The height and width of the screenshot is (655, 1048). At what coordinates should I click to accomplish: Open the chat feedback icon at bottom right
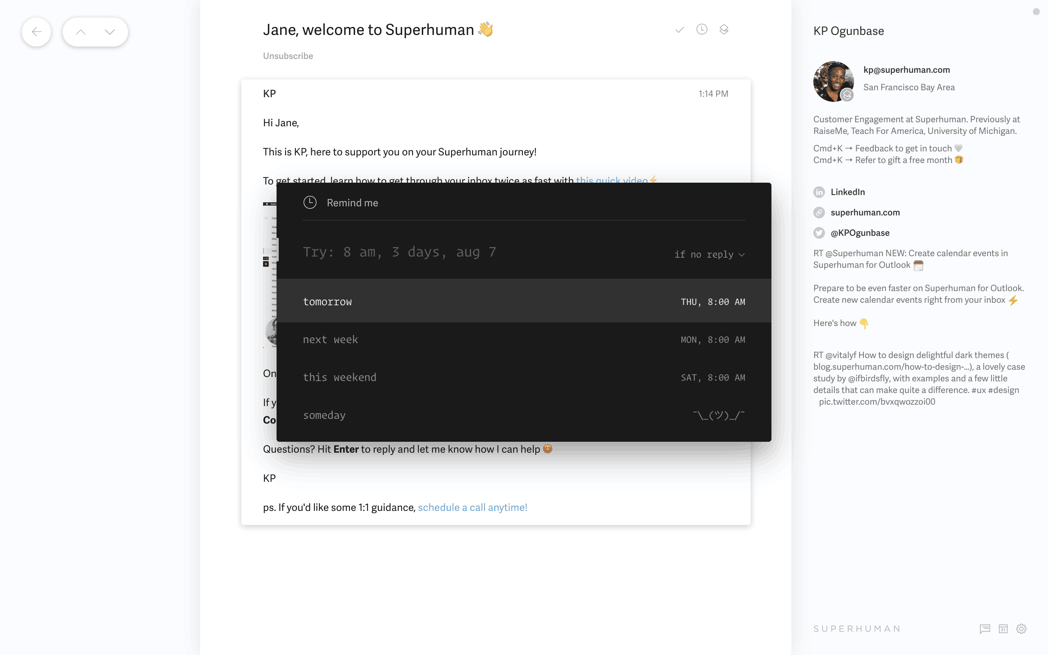click(985, 628)
